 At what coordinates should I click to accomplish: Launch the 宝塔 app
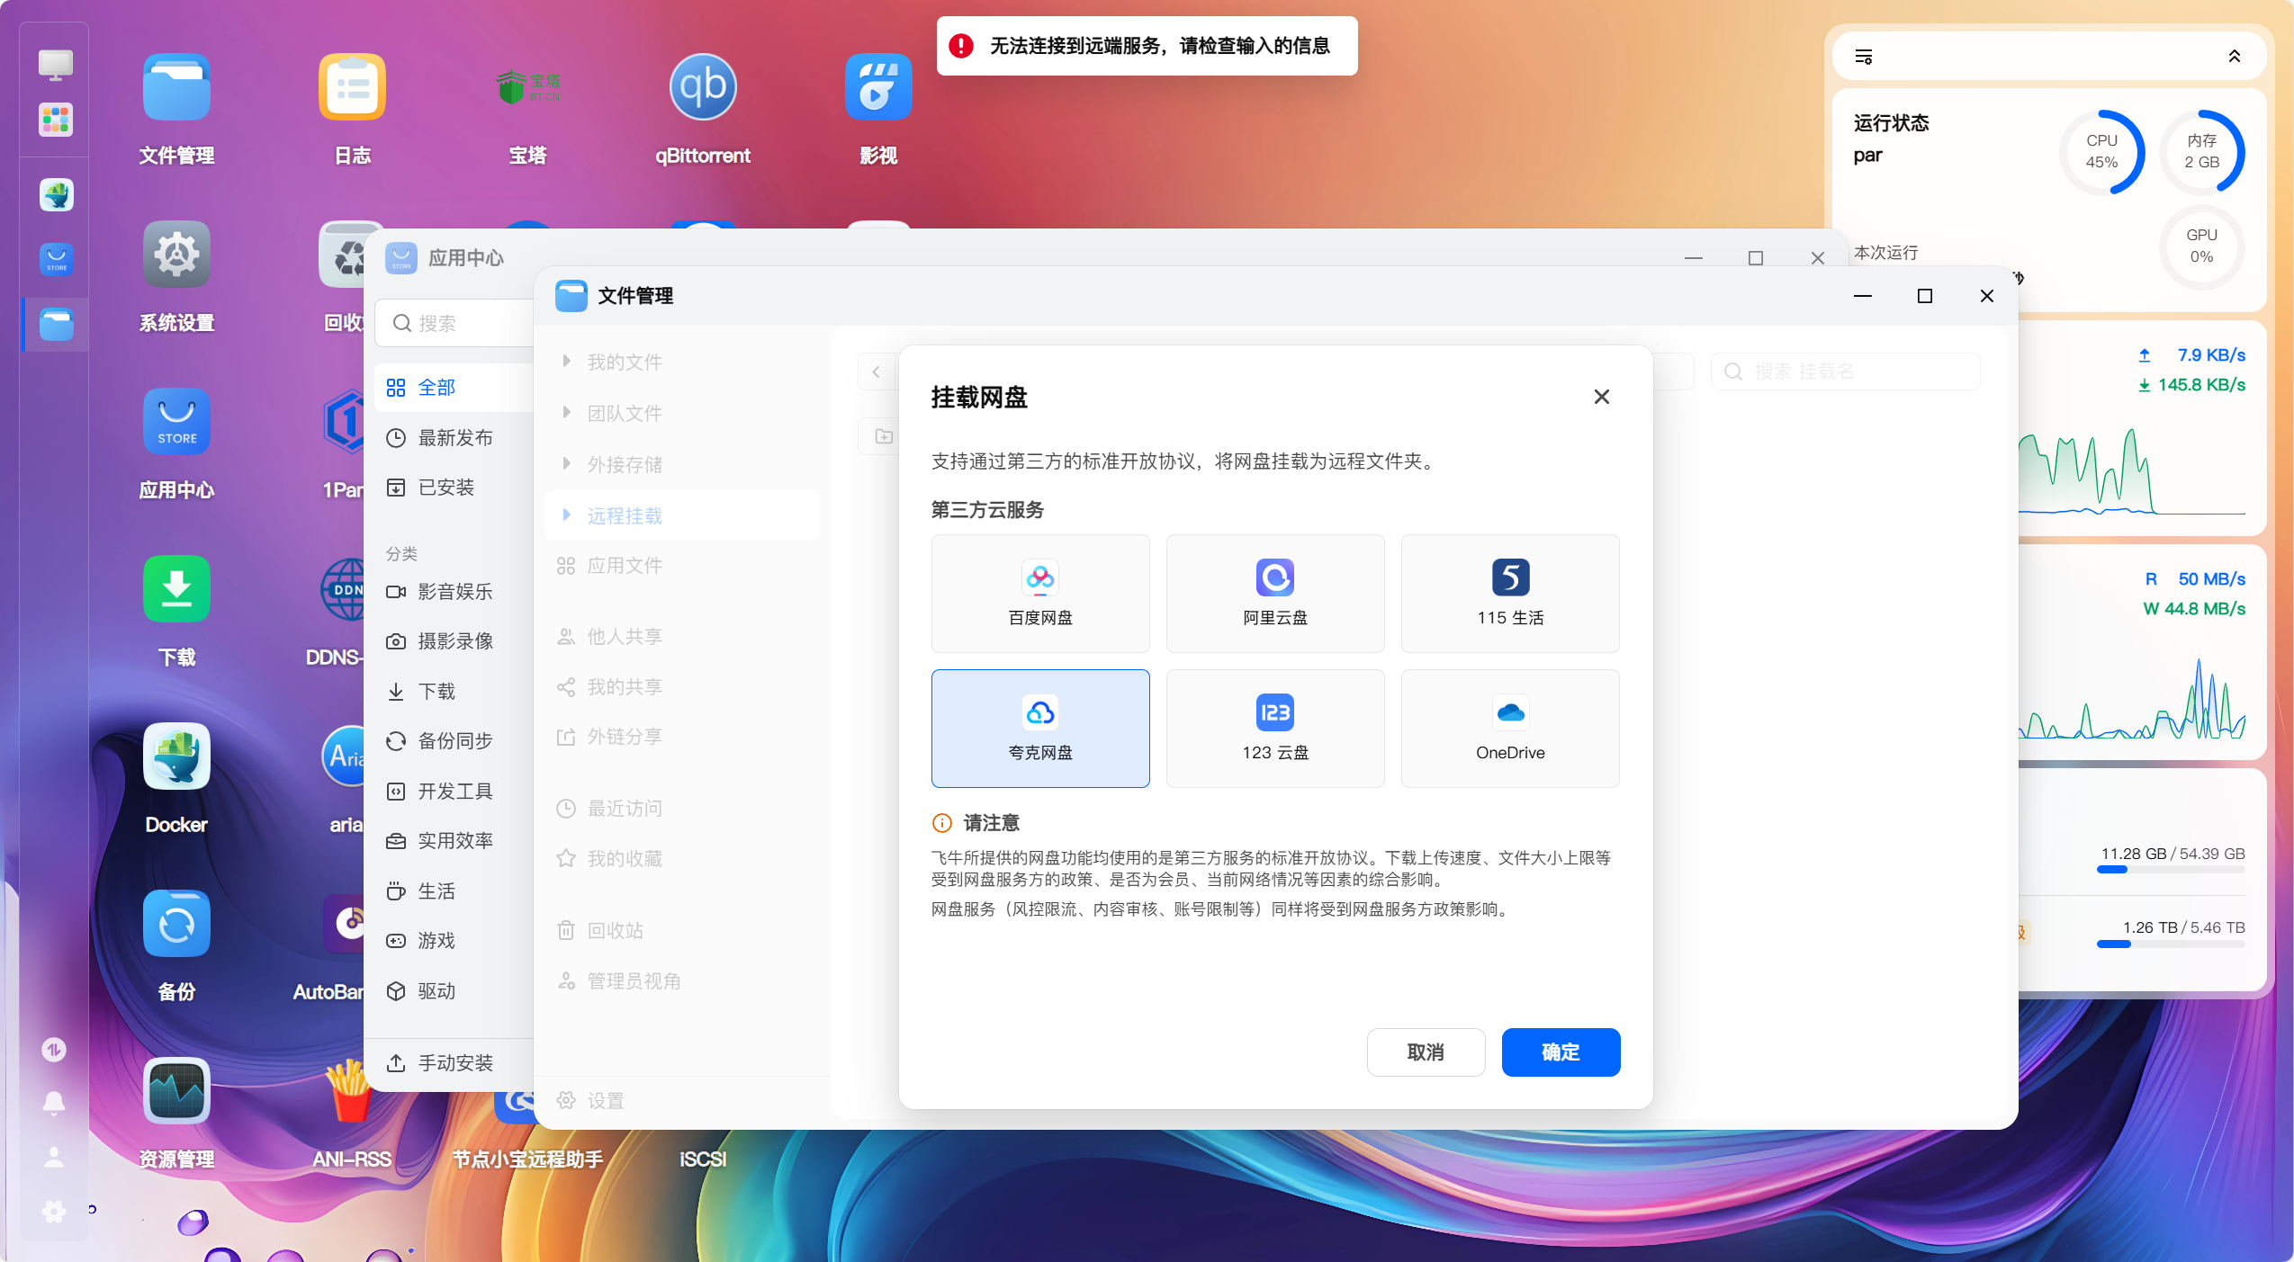click(529, 108)
